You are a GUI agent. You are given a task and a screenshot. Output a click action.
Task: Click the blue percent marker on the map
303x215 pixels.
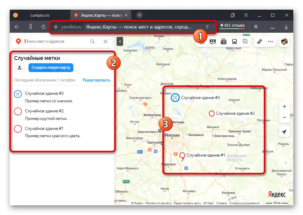pyautogui.click(x=175, y=98)
